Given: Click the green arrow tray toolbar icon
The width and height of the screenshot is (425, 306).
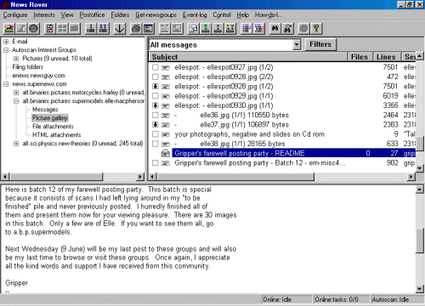Looking at the screenshot, I should click(206, 29).
